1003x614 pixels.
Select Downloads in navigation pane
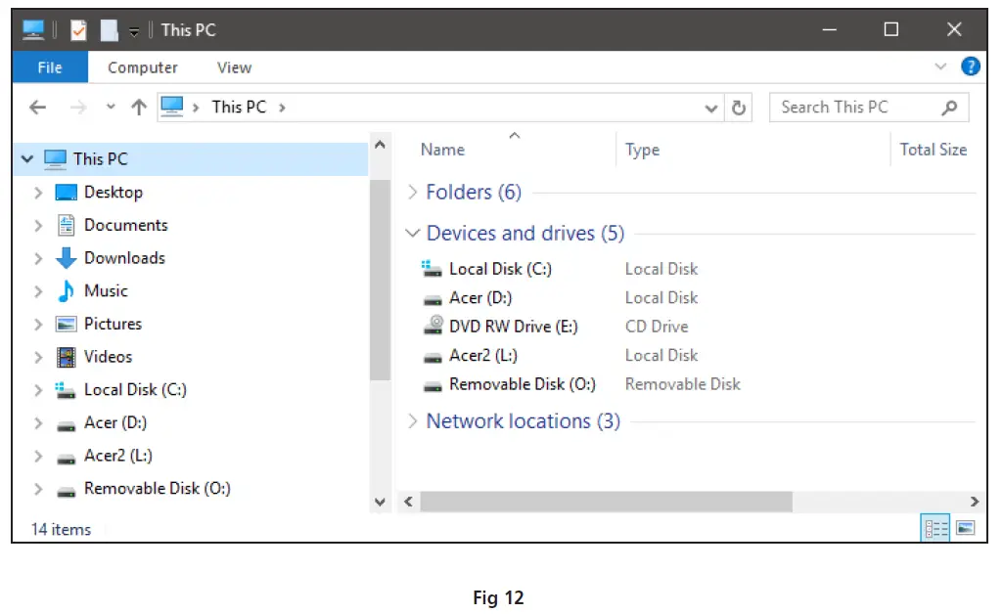(124, 258)
